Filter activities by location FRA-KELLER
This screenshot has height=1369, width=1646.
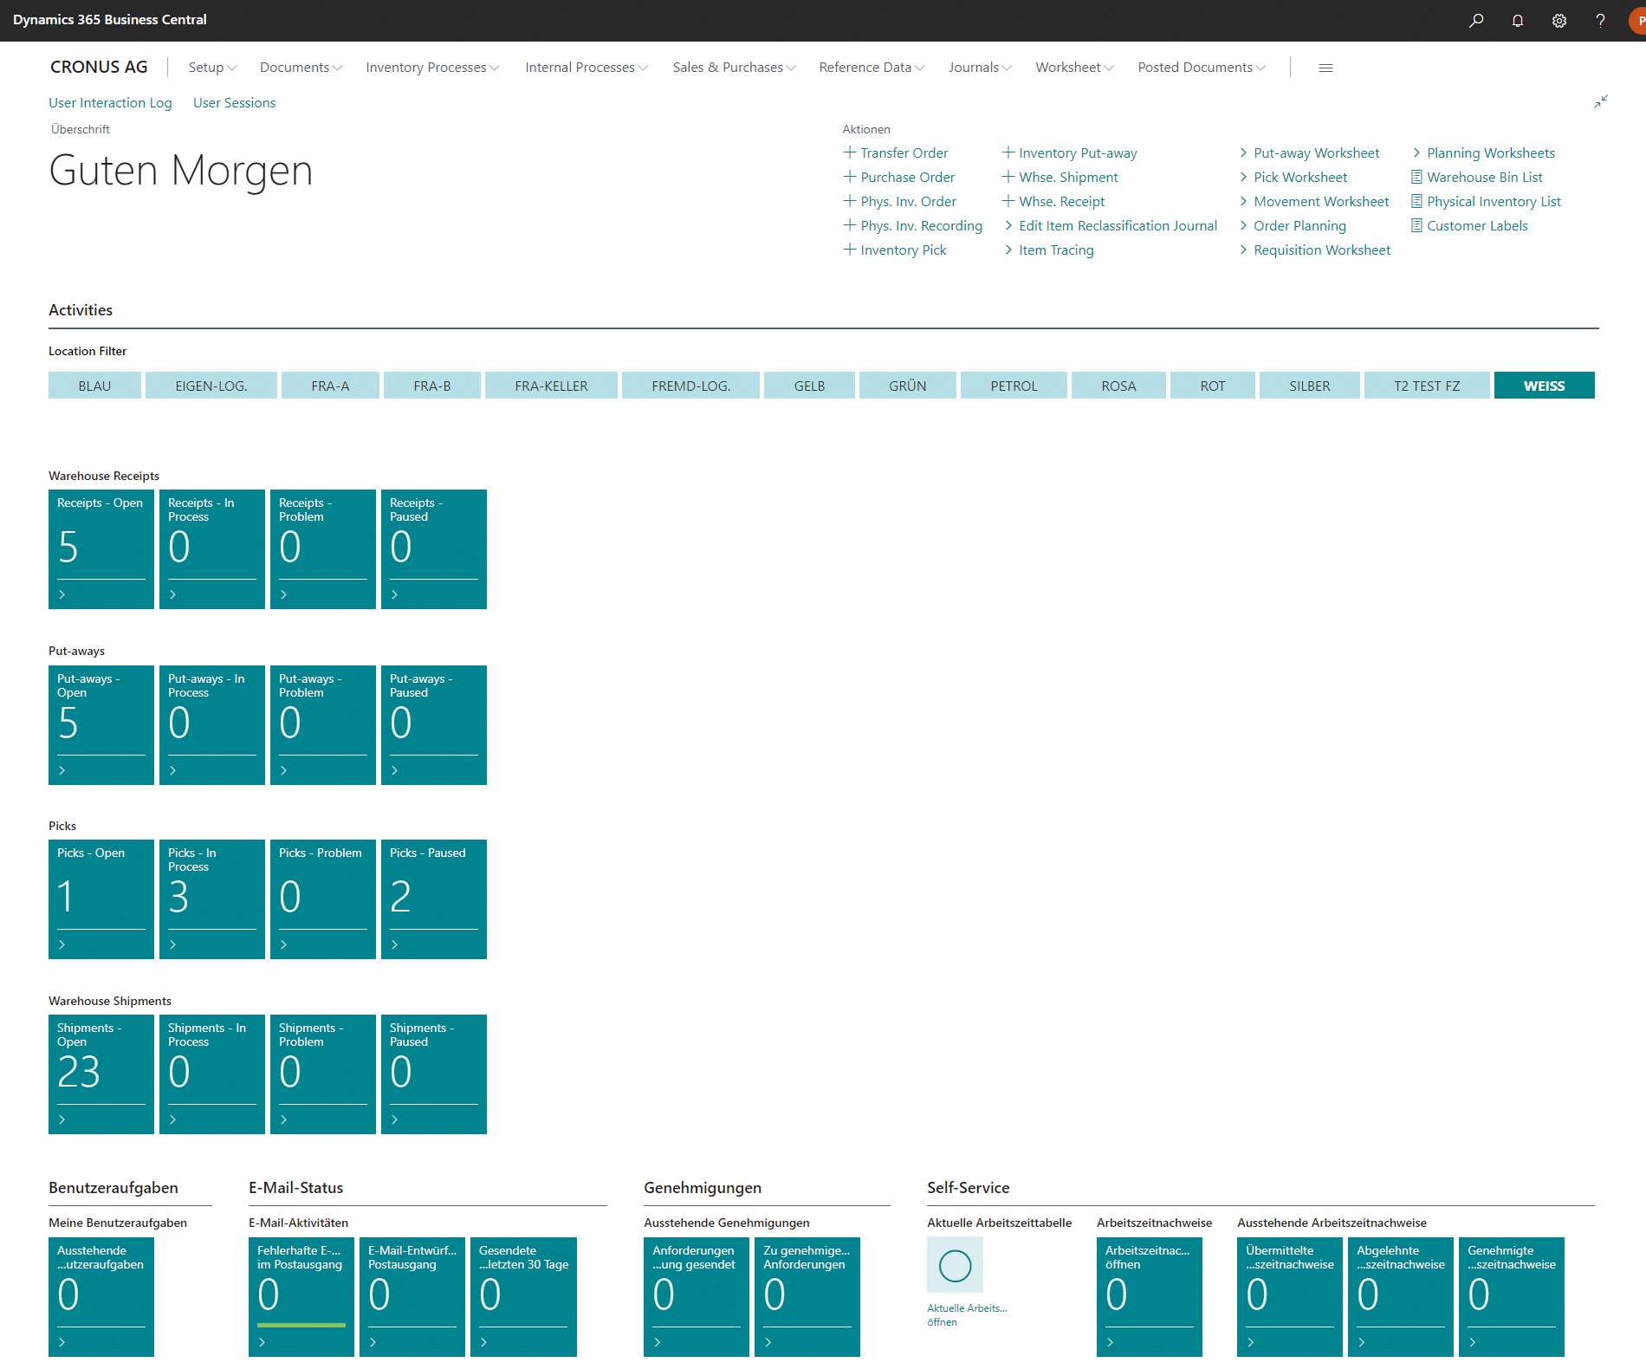coord(551,386)
